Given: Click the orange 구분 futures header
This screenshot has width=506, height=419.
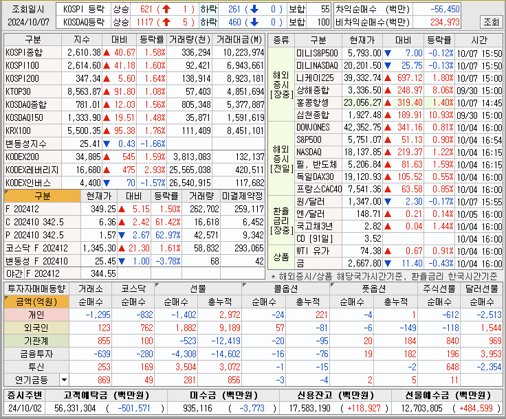Looking at the screenshot, I should point(42,196).
